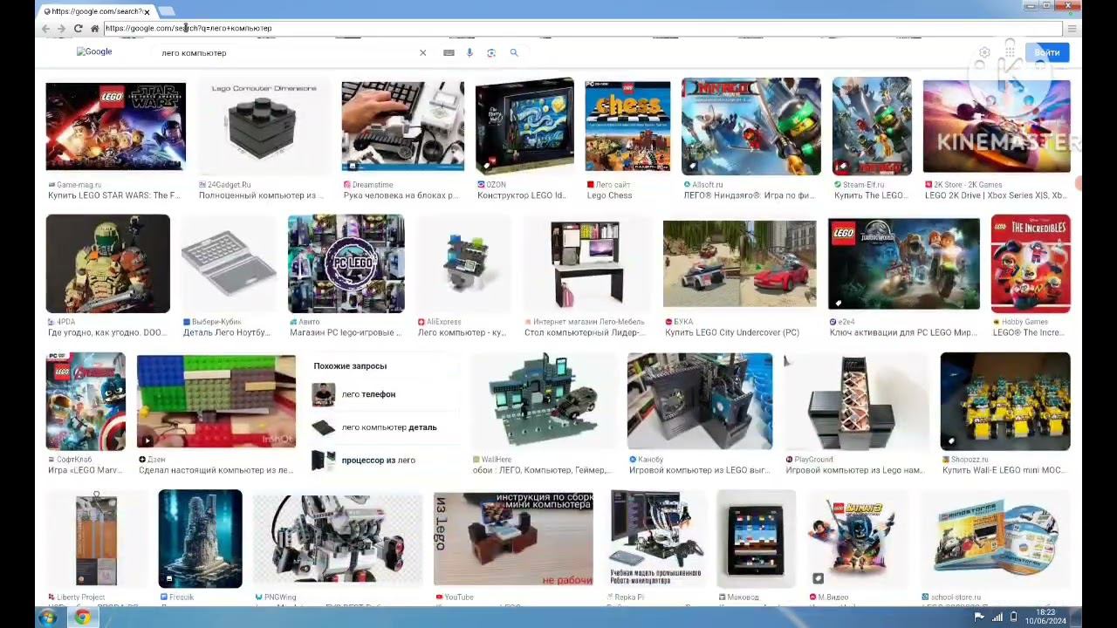Open the PlayGround Lego gaming PC image
Image resolution: width=1117 pixels, height=628 pixels.
(x=856, y=401)
